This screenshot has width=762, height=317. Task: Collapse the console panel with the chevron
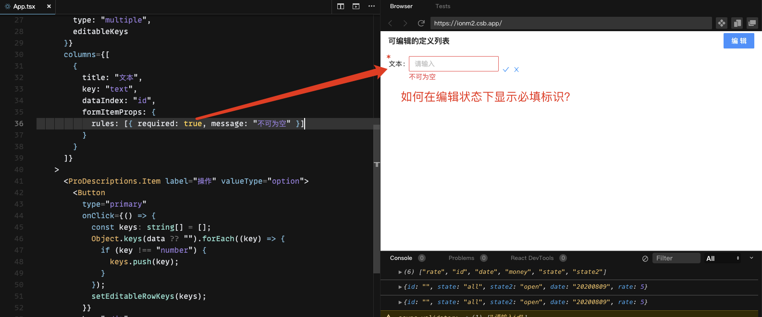click(x=751, y=258)
